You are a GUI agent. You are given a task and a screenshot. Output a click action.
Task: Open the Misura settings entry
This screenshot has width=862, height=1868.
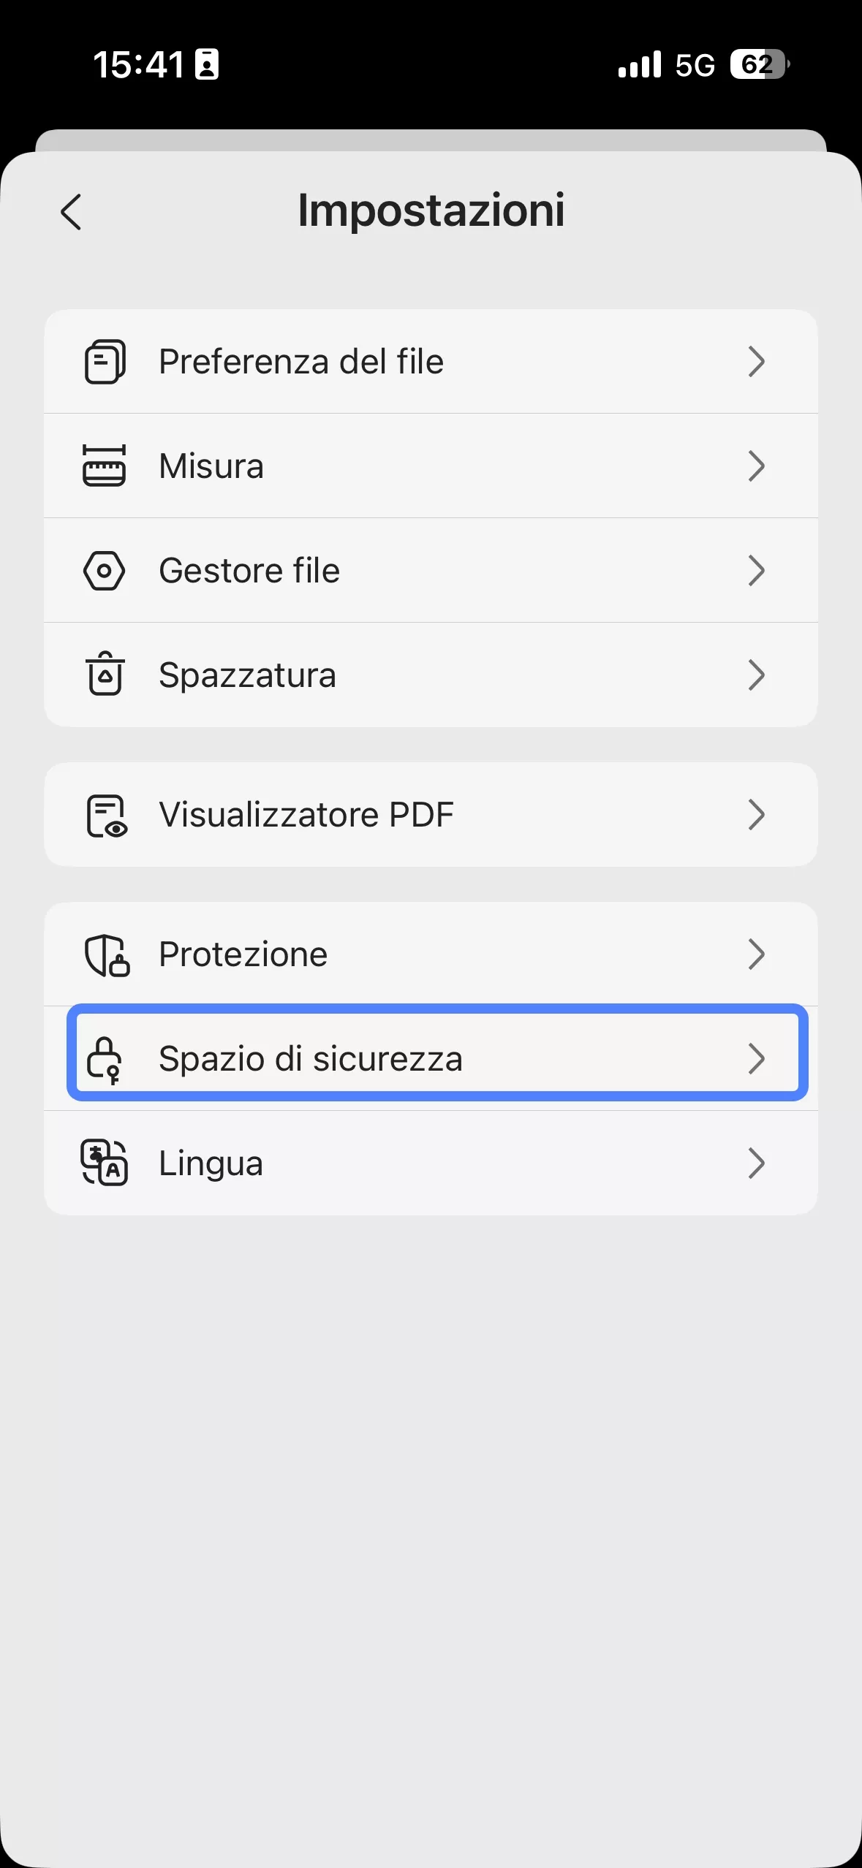coord(431,466)
